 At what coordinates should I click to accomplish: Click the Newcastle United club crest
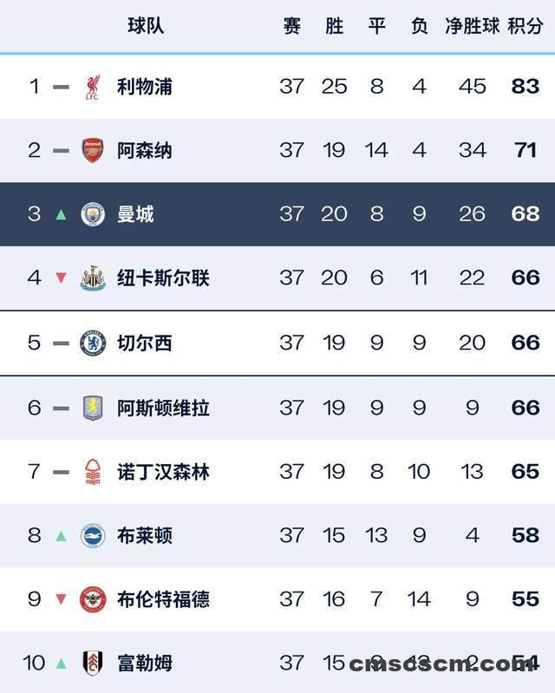[x=93, y=278]
